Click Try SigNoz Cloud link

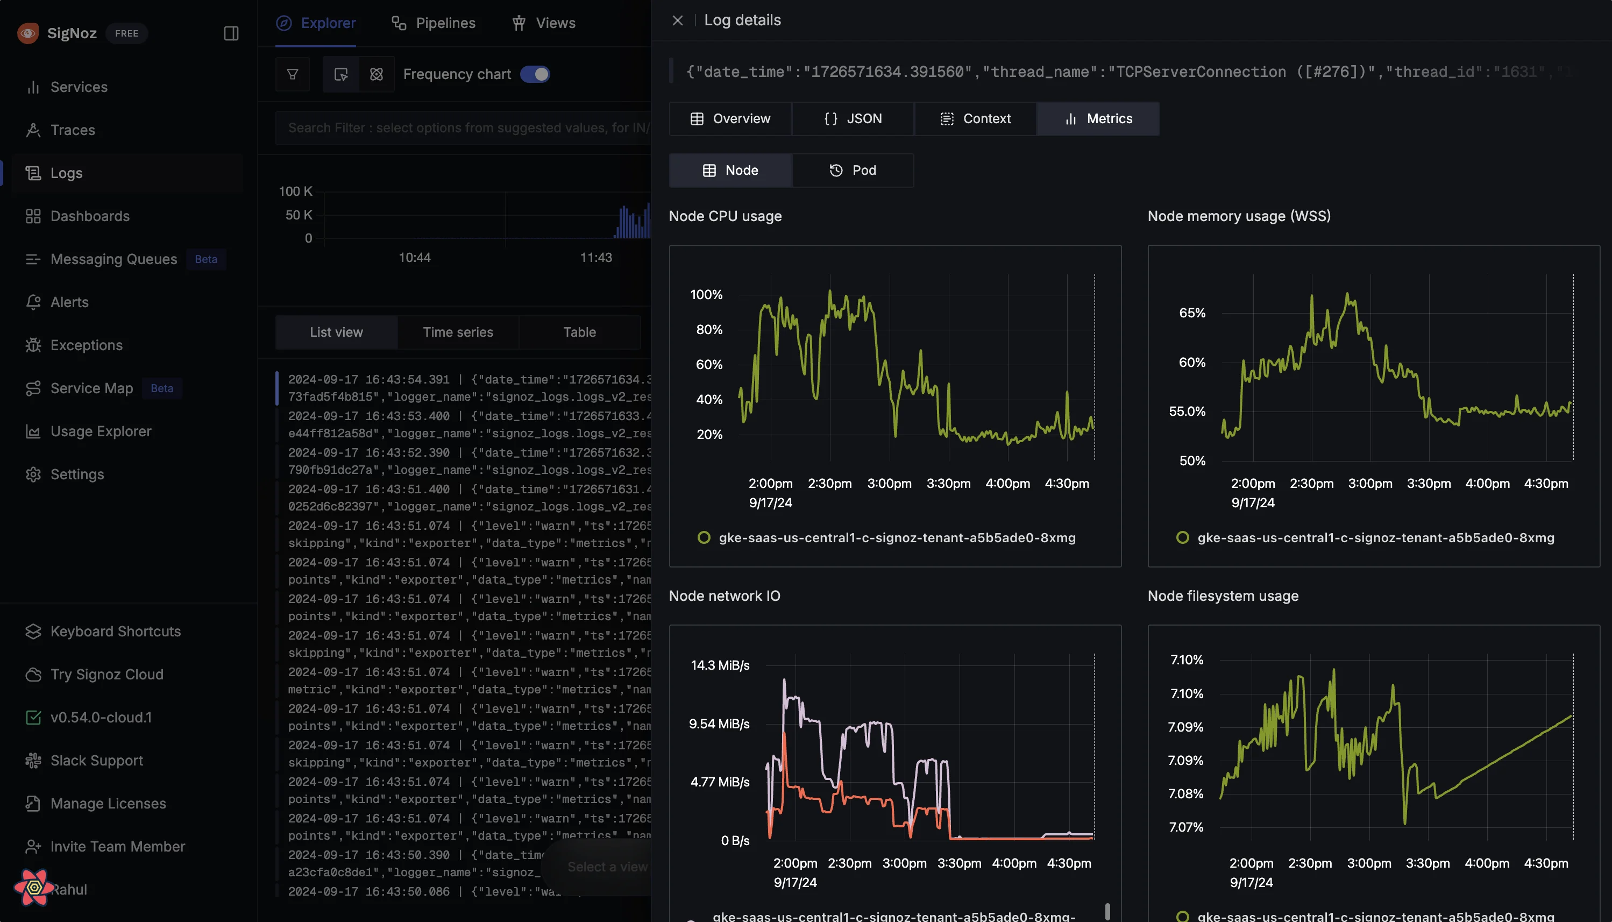click(x=106, y=674)
